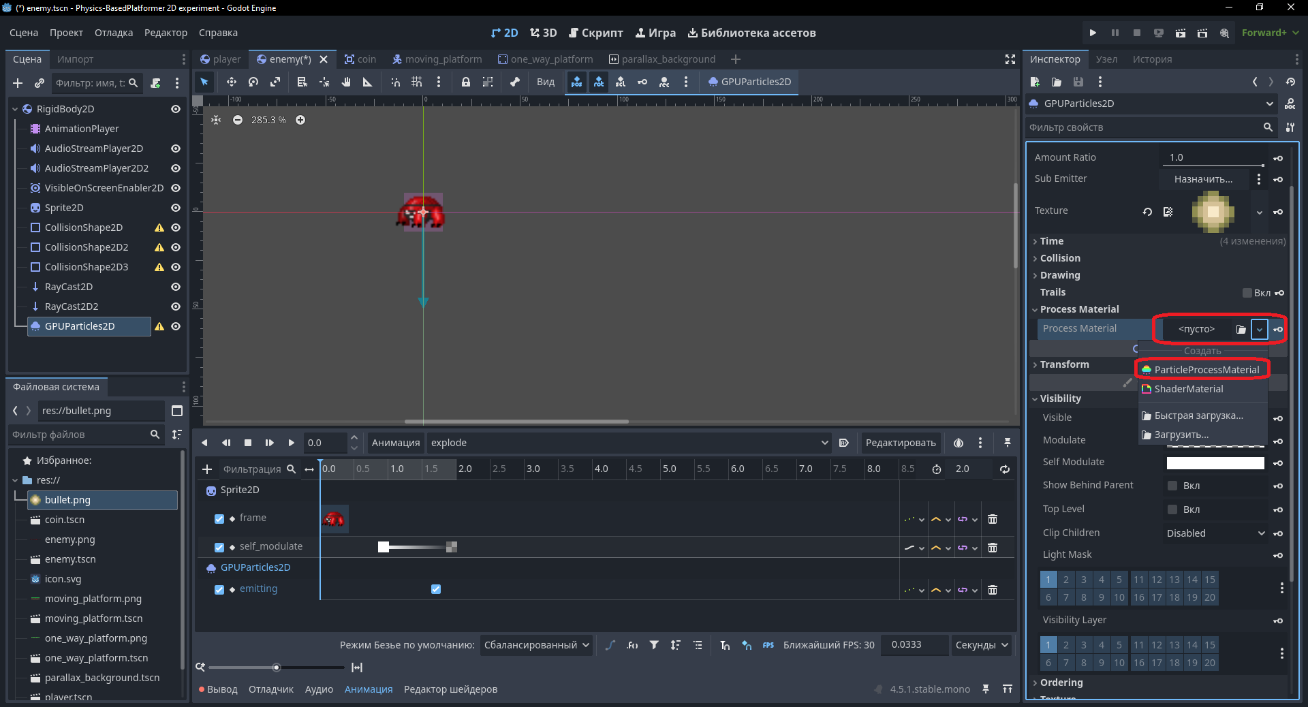Click the Редактировать animation button
The width and height of the screenshot is (1308, 707).
tap(901, 443)
